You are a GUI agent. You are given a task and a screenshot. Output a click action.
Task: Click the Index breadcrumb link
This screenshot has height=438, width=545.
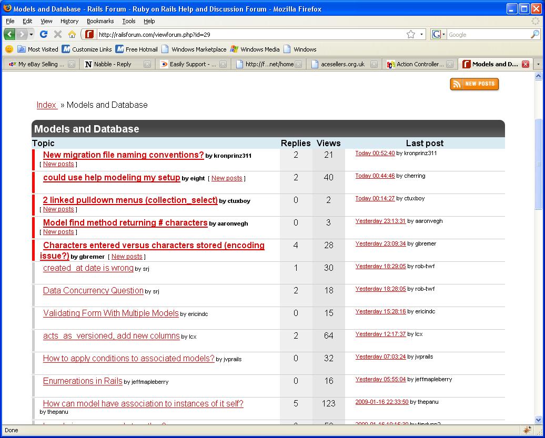click(x=46, y=105)
